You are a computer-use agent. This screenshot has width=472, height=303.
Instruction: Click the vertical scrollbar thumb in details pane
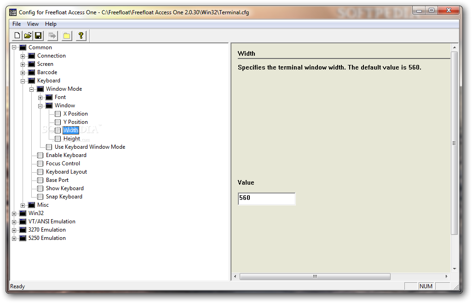[x=454, y=143]
